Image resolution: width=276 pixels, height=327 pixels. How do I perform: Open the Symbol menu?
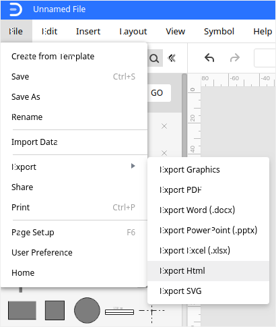219,32
